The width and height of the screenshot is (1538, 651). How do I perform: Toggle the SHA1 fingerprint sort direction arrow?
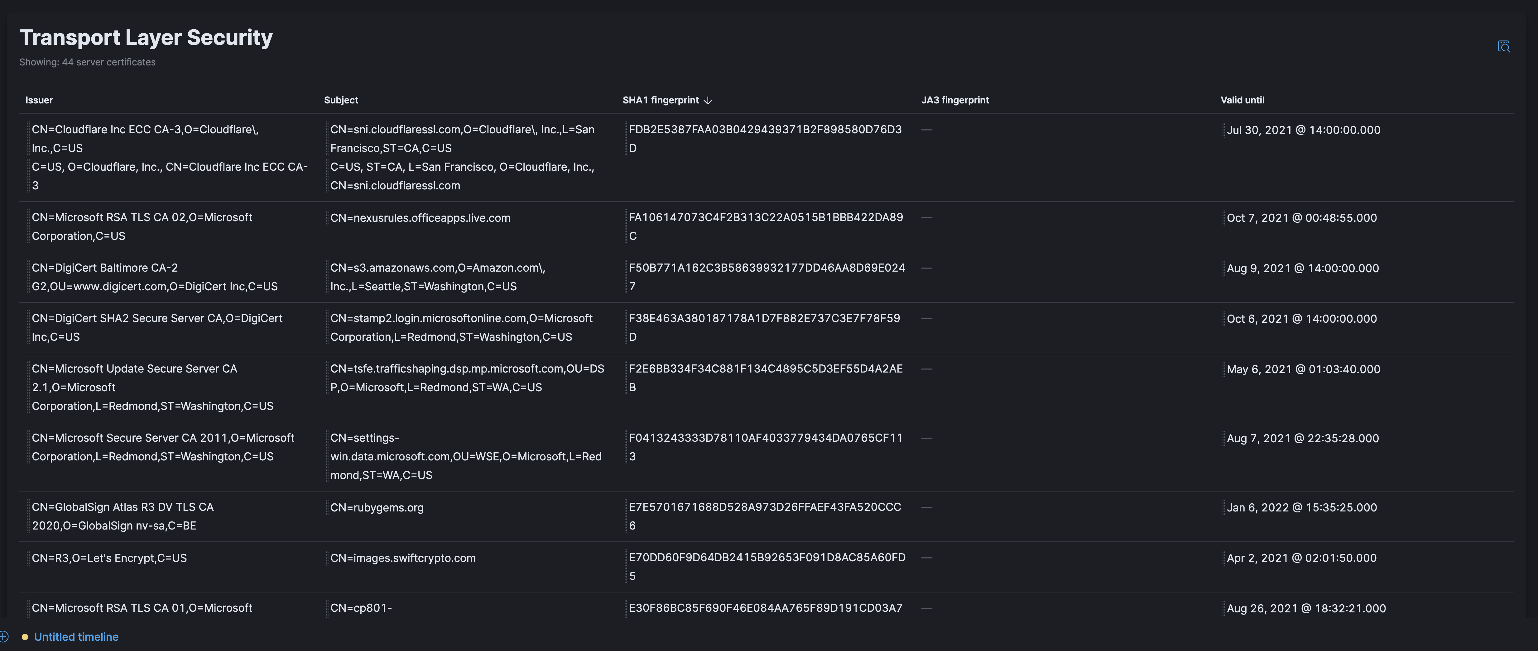tap(709, 100)
